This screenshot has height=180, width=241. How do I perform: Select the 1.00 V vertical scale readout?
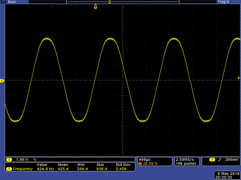point(22,159)
